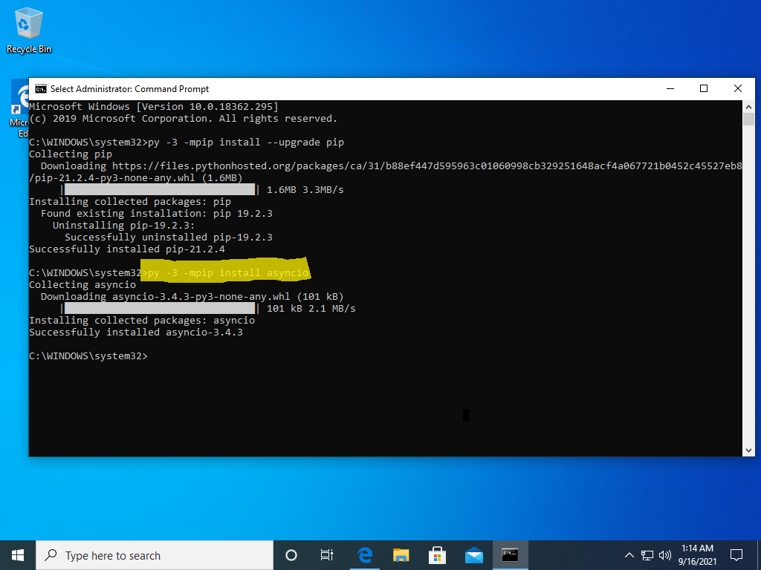Open Task View on the taskbar

pyautogui.click(x=327, y=555)
